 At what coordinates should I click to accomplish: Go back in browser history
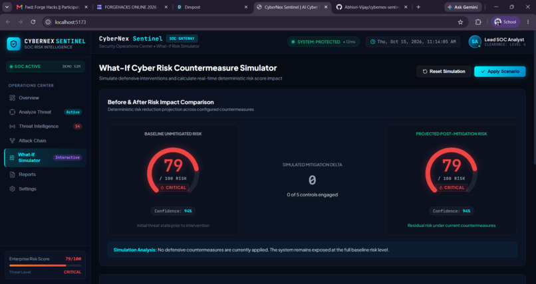(x=8, y=22)
